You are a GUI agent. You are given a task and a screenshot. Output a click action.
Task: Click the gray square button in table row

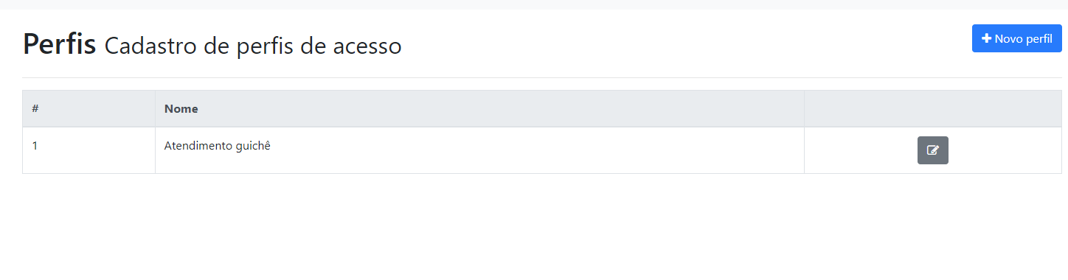click(x=932, y=150)
